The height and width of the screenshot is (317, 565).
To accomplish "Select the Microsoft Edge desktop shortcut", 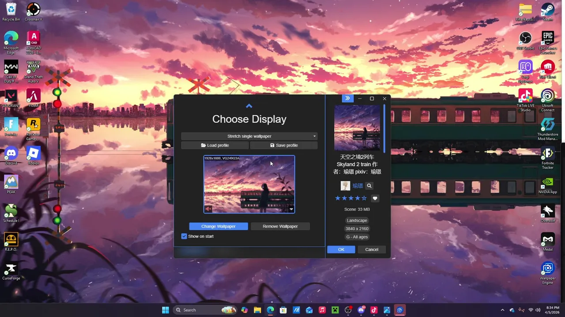I will [x=11, y=43].
